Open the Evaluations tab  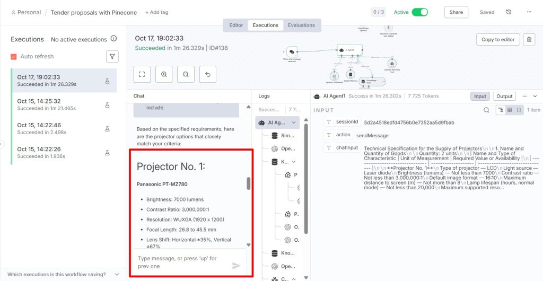[301, 25]
